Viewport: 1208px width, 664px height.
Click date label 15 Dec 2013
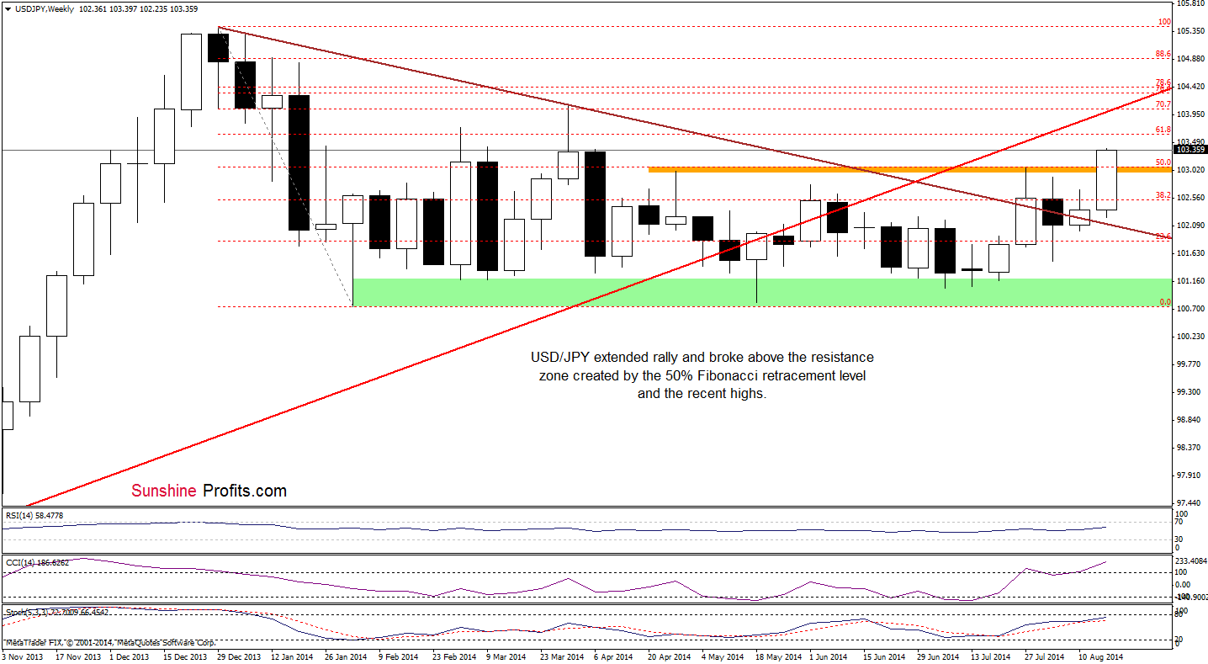[x=186, y=656]
